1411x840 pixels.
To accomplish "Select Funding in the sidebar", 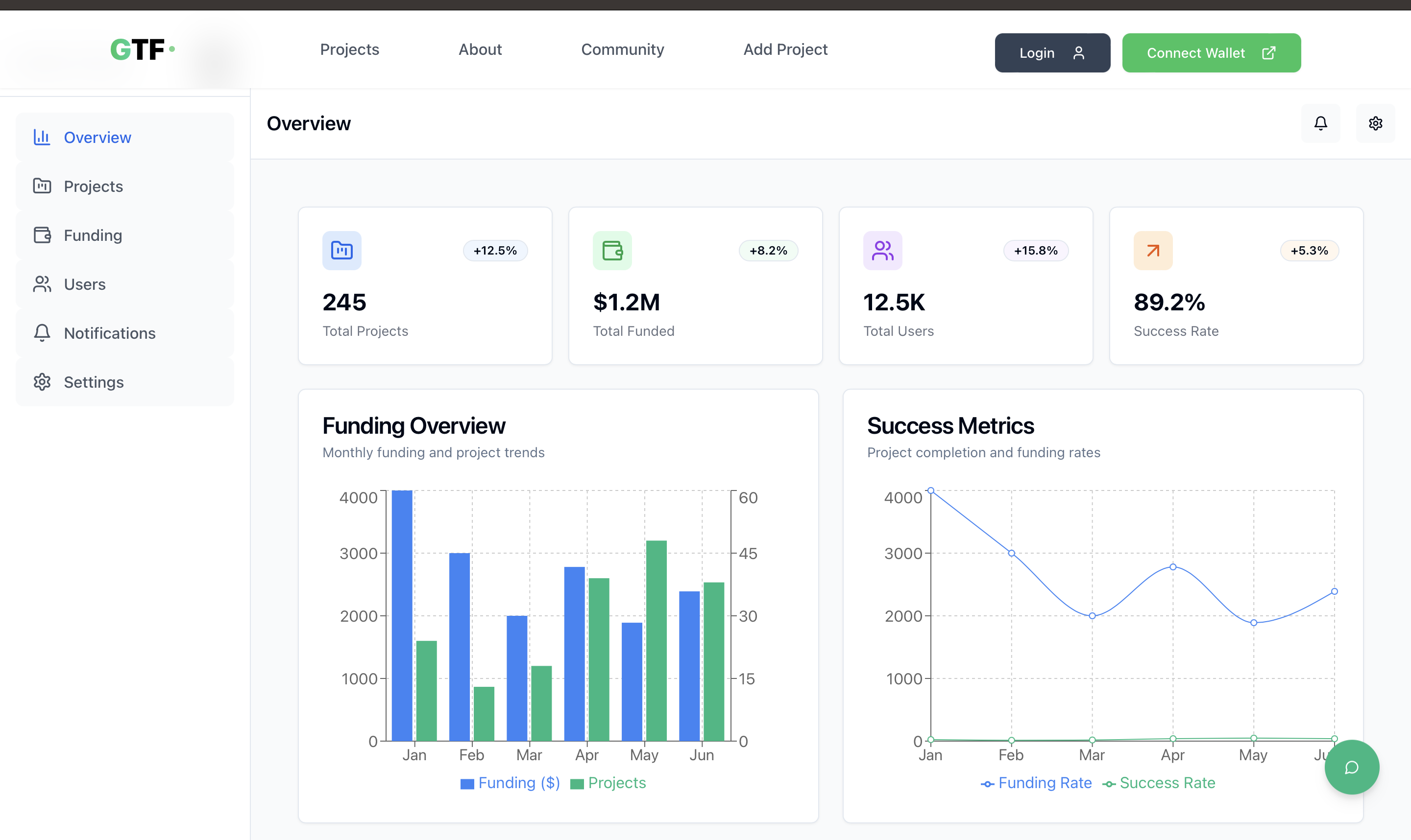I will pos(93,235).
